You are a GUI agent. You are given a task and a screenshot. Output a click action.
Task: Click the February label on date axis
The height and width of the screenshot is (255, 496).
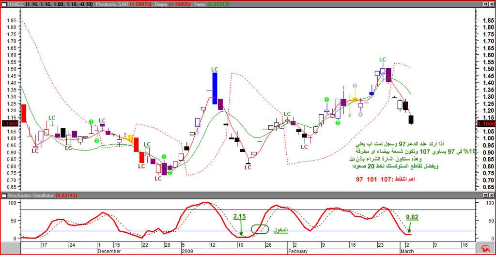pyautogui.click(x=297, y=252)
